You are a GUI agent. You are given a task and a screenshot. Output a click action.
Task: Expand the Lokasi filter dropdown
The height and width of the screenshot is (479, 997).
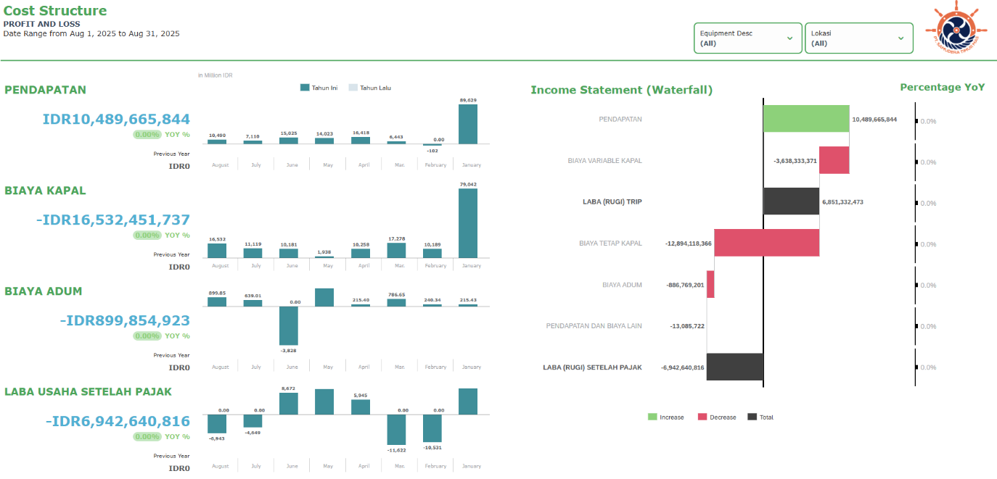coord(859,38)
